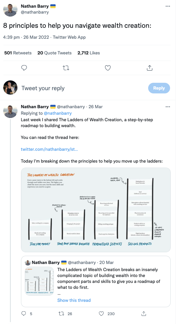
Task: Retweet the main tweet about wealth creation
Action: coord(66,68)
